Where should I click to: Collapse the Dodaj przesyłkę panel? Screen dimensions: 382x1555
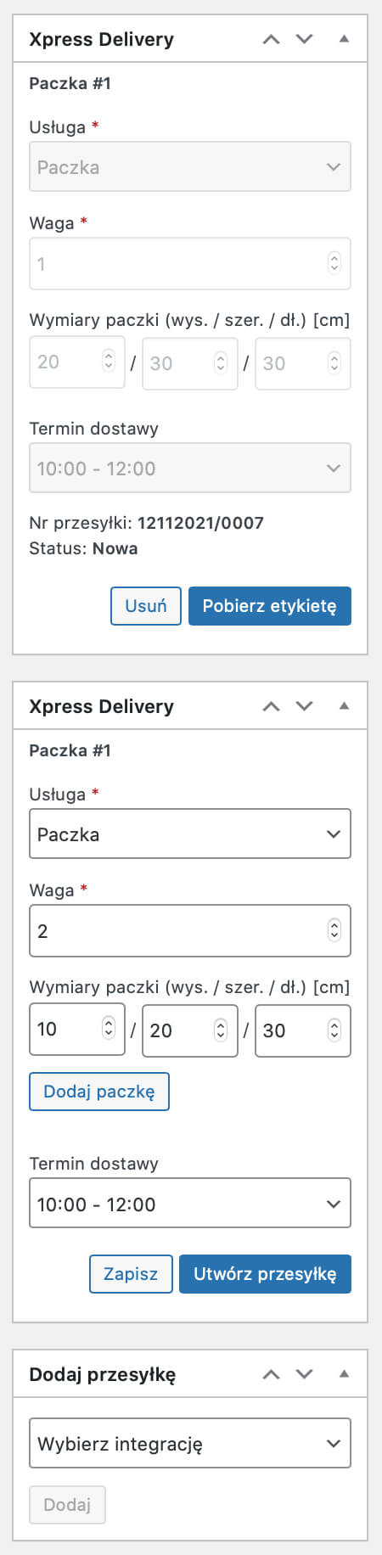[x=344, y=1374]
